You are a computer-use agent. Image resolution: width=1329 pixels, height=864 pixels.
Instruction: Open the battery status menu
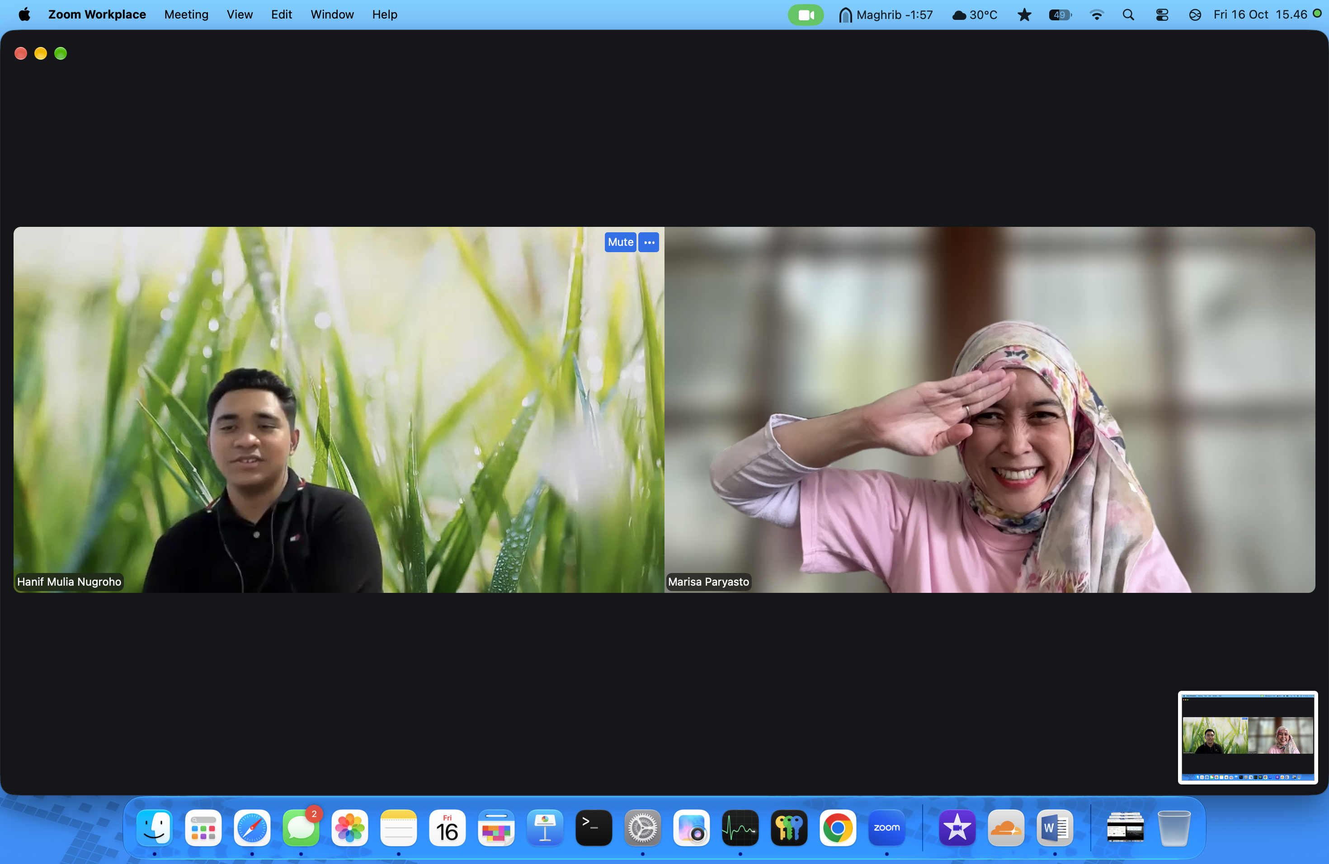pyautogui.click(x=1060, y=15)
